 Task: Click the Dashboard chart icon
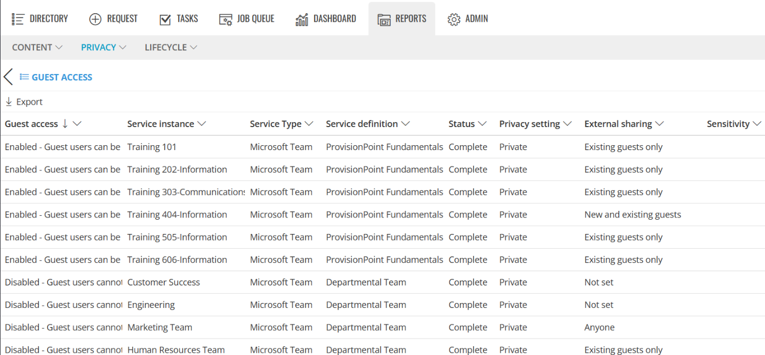[302, 20]
